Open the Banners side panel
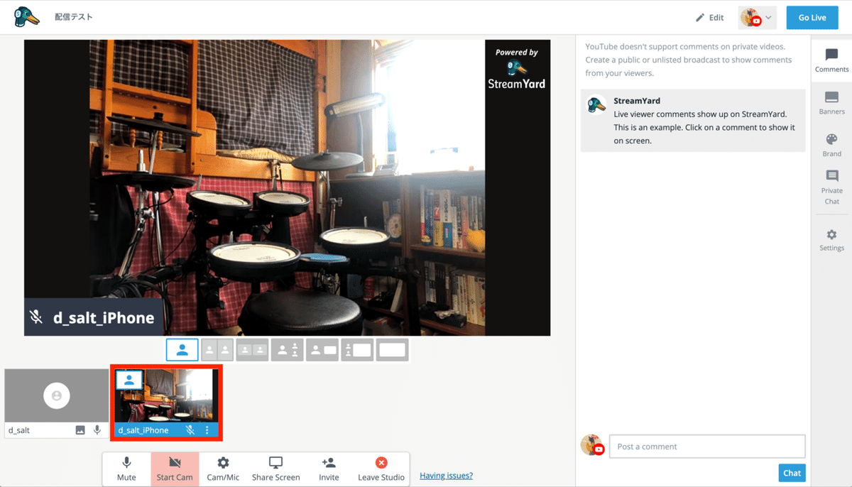852x487 pixels. pyautogui.click(x=831, y=103)
